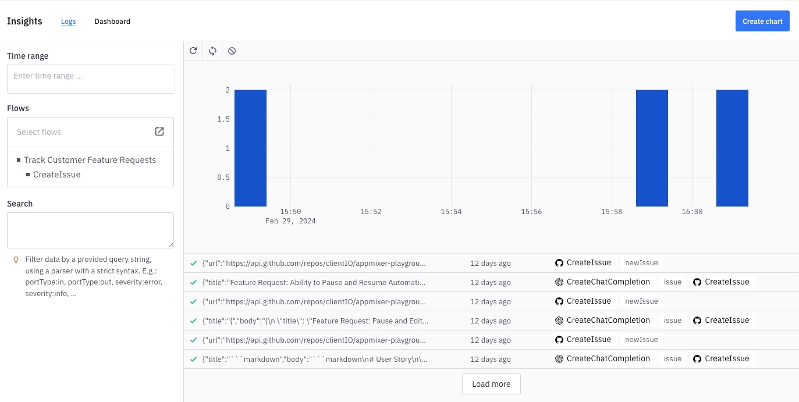Viewport: 799px width, 402px height.
Task: Select the CreateIssue component in Flows
Action: click(x=56, y=175)
